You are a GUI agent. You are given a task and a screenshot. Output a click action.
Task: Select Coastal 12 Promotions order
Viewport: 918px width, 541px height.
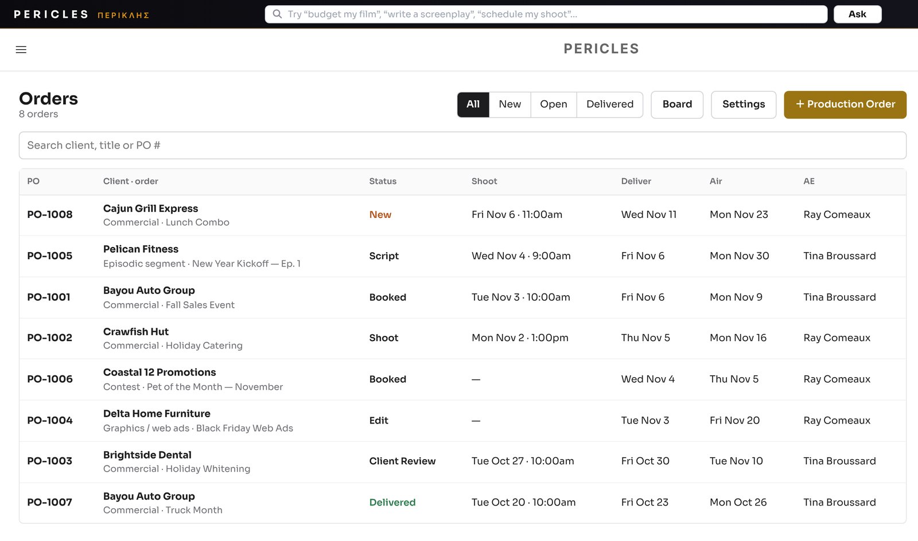point(160,373)
